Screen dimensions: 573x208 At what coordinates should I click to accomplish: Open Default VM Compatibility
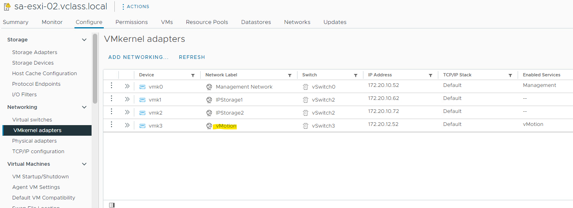point(44,197)
